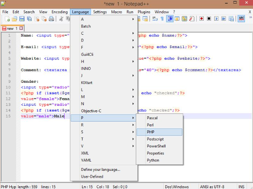Select Pascal in the P submenu
This screenshot has width=253, height=189.
pyautogui.click(x=159, y=118)
